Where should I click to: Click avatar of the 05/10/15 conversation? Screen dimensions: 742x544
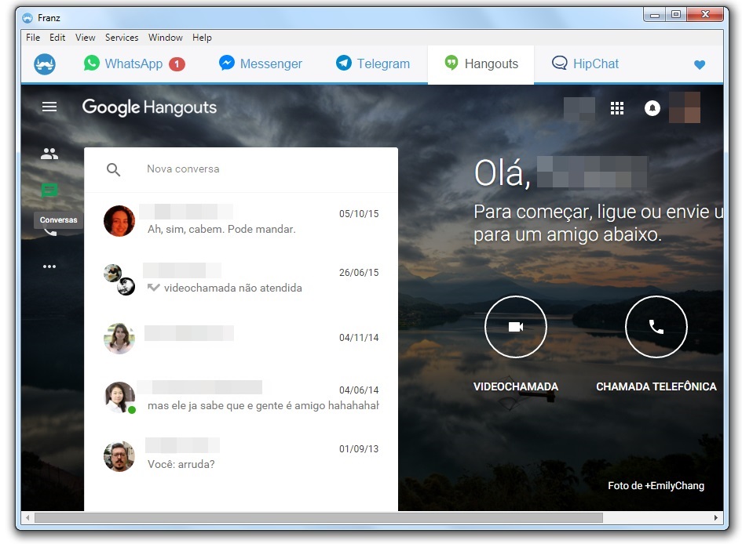119,221
